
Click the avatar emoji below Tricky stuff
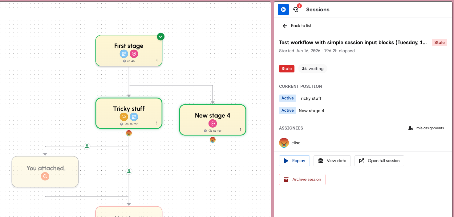[129, 133]
